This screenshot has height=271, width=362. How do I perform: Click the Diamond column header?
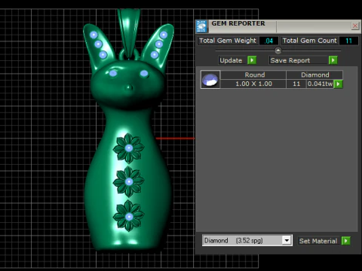coord(314,75)
